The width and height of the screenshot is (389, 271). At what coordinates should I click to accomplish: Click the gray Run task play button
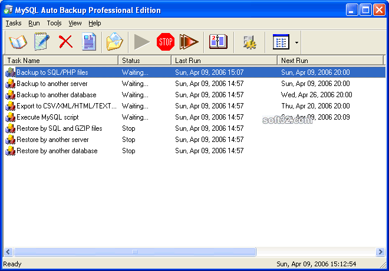(x=141, y=42)
